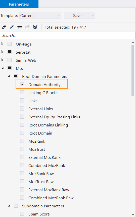
Task: Click the swap arrows icon
Action: click(x=20, y=27)
